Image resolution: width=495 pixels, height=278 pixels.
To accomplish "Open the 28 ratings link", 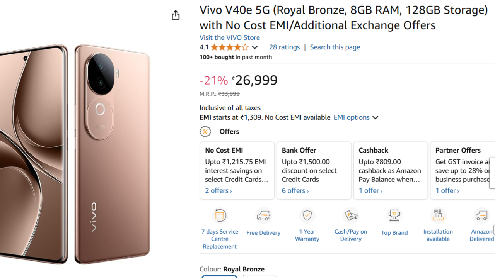I will (x=284, y=47).
